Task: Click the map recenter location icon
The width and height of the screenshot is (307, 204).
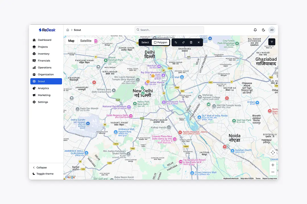Action: [273, 152]
